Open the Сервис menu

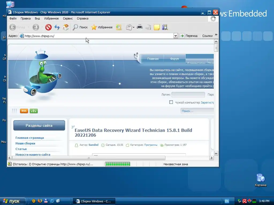(x=68, y=18)
